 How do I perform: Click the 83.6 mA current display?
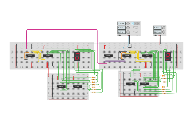(x=157, y=32)
